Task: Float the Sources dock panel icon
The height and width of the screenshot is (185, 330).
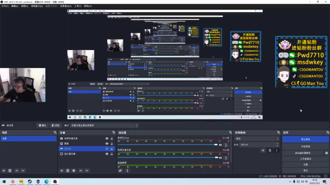Action: point(114,132)
